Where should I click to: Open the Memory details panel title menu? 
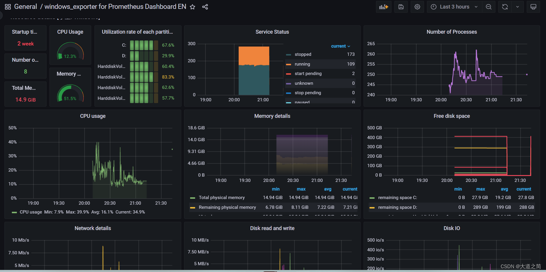click(x=272, y=116)
